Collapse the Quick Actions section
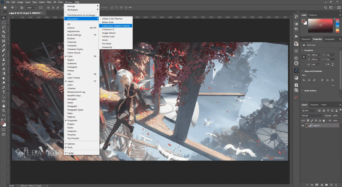This screenshot has width=342, height=187. tap(302, 91)
